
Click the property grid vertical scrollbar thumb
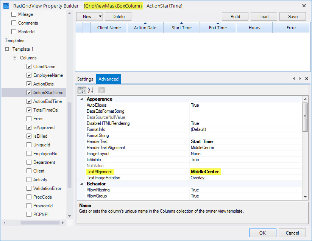[x=305, y=117]
